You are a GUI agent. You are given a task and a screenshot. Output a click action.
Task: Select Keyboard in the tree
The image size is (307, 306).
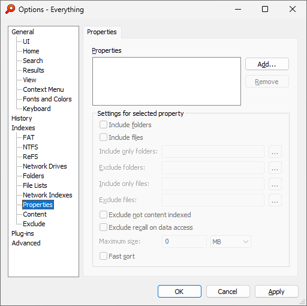[37, 109]
